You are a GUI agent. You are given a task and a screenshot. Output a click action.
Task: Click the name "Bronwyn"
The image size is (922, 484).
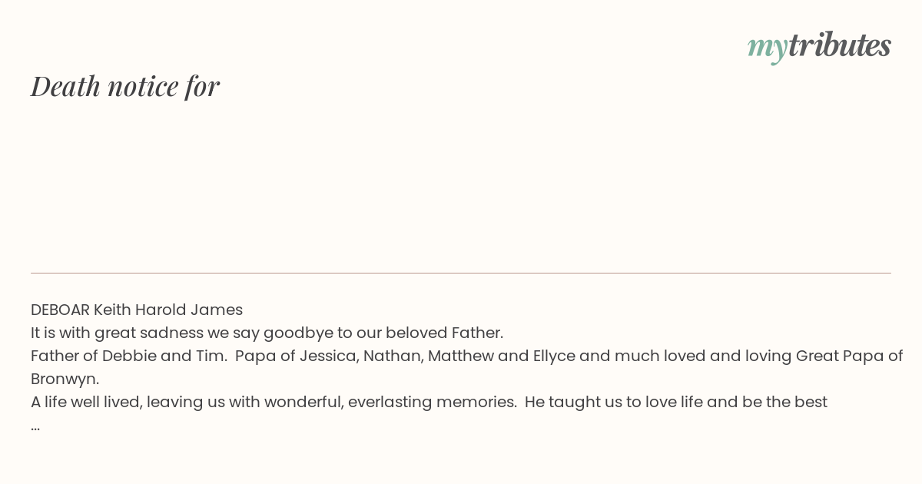(x=65, y=380)
